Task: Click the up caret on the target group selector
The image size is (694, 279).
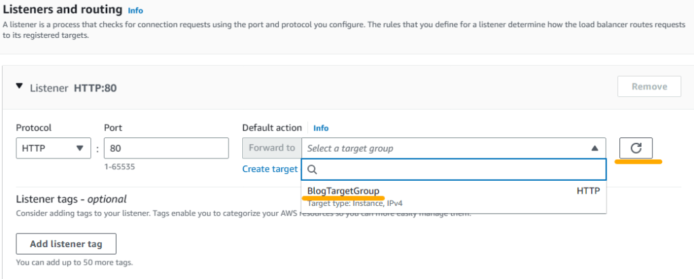Action: (594, 148)
